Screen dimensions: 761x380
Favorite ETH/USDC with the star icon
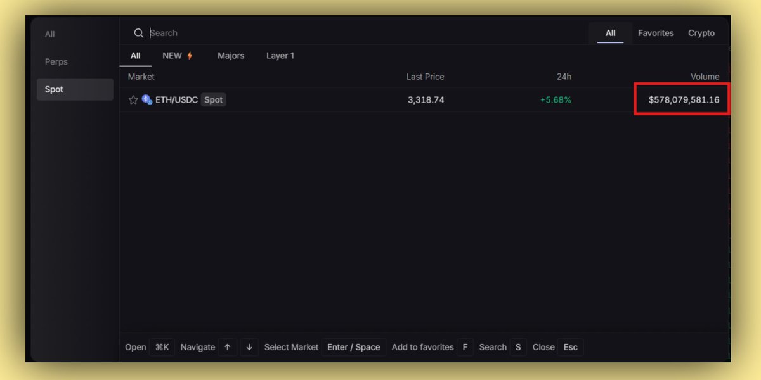(133, 99)
